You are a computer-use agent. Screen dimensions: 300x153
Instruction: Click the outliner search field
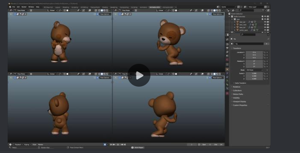pyautogui.click(x=246, y=11)
